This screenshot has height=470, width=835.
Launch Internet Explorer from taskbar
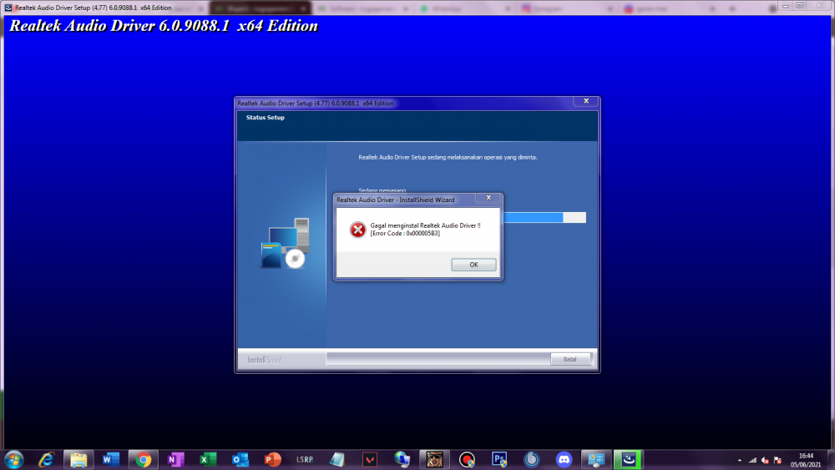pyautogui.click(x=46, y=459)
